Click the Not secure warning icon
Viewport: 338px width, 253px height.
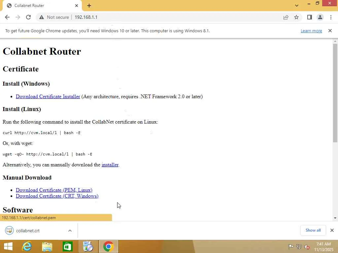(42, 17)
